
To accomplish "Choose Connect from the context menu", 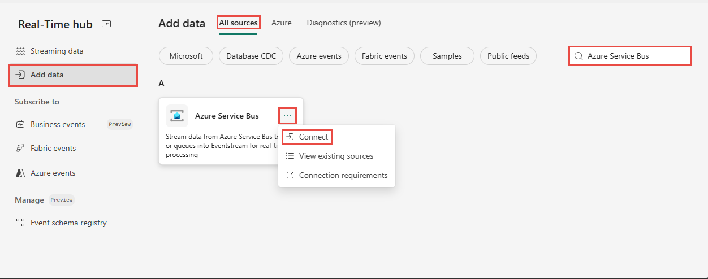I will (307, 137).
